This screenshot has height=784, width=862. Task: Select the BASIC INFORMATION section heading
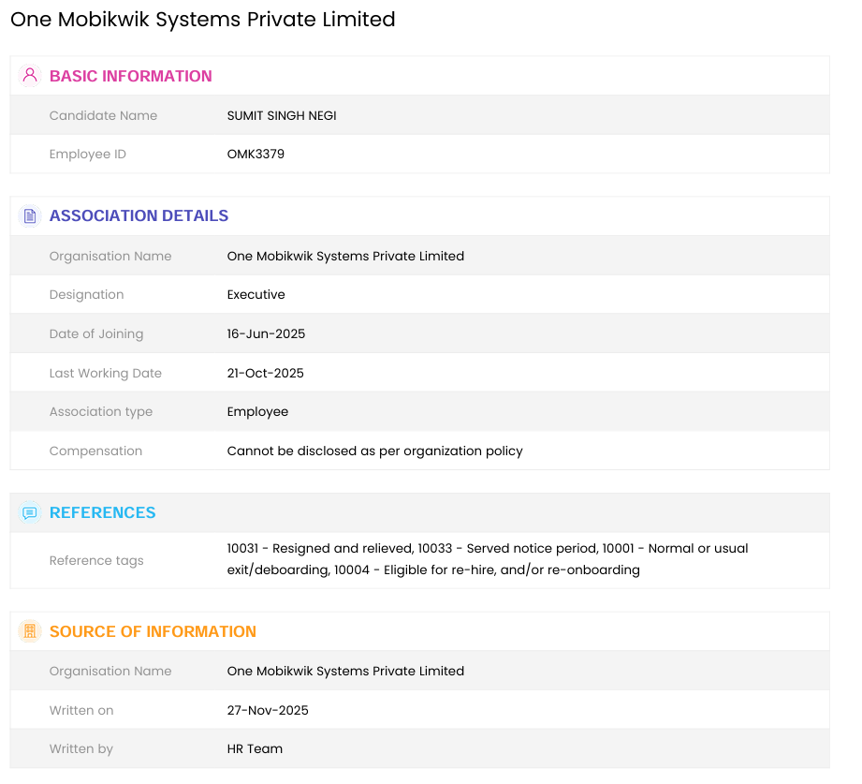point(130,76)
